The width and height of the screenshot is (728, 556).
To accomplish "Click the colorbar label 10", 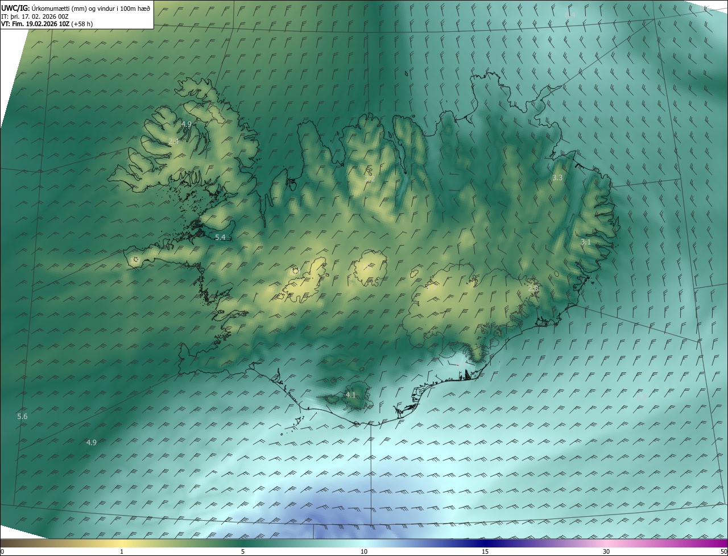I will tap(364, 551).
